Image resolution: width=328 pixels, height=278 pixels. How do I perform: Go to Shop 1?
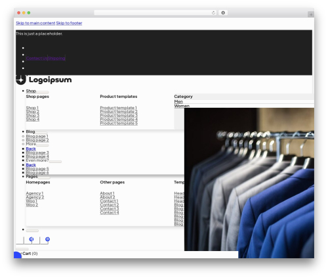coord(32,108)
